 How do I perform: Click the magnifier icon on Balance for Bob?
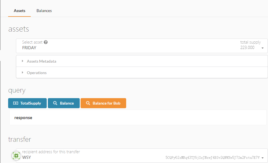(x=88, y=103)
